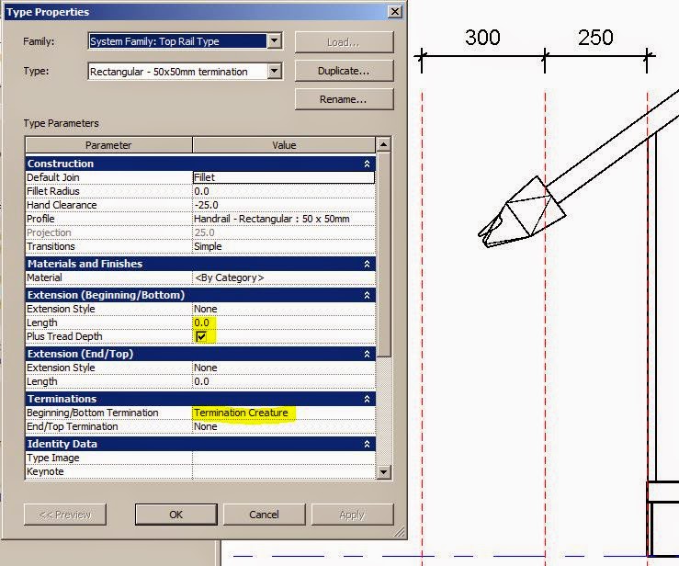This screenshot has width=679, height=566.
Task: Click the Transitions value Simple
Action: pyautogui.click(x=284, y=246)
